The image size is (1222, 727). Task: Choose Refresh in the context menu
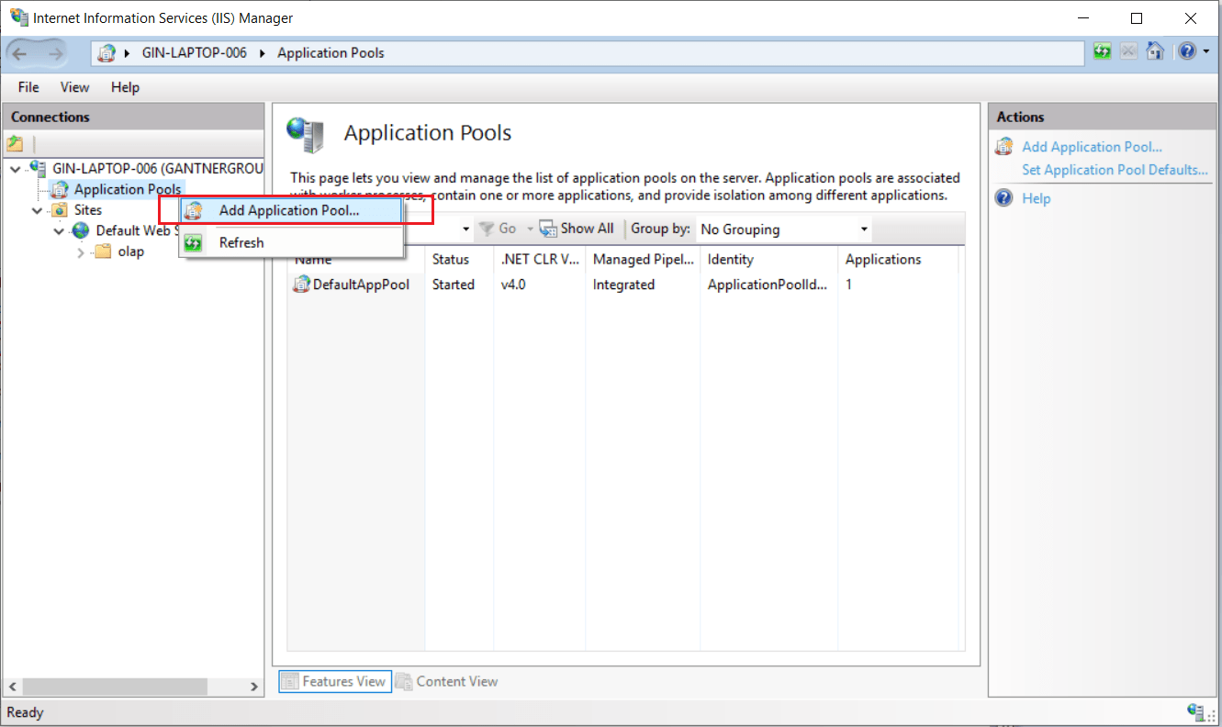pos(292,242)
